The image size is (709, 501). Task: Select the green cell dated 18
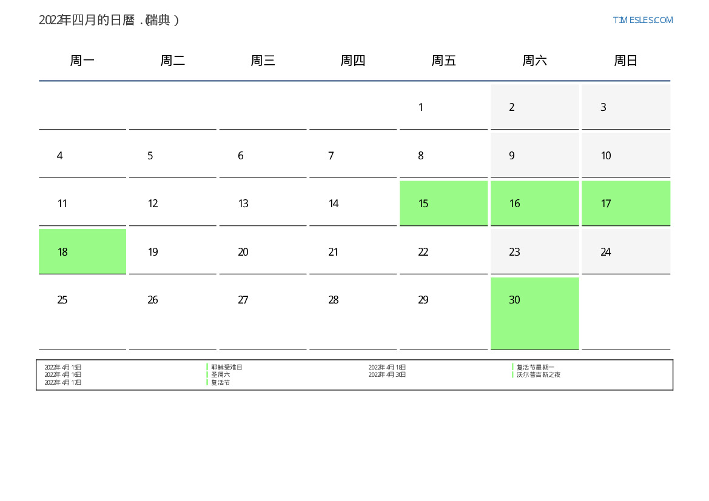pos(82,251)
